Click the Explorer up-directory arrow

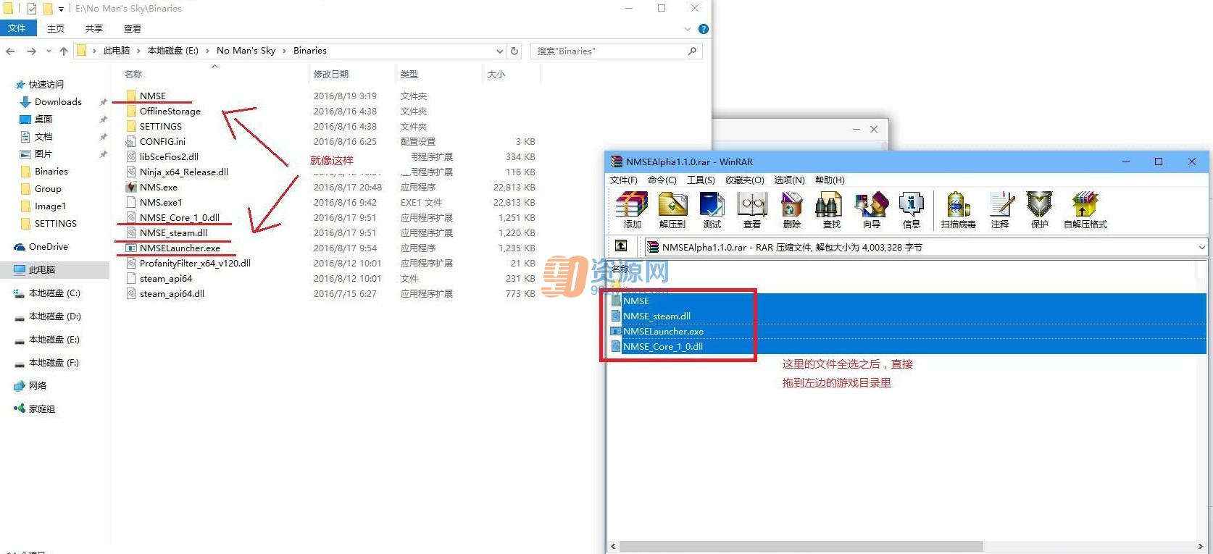pyautogui.click(x=64, y=51)
